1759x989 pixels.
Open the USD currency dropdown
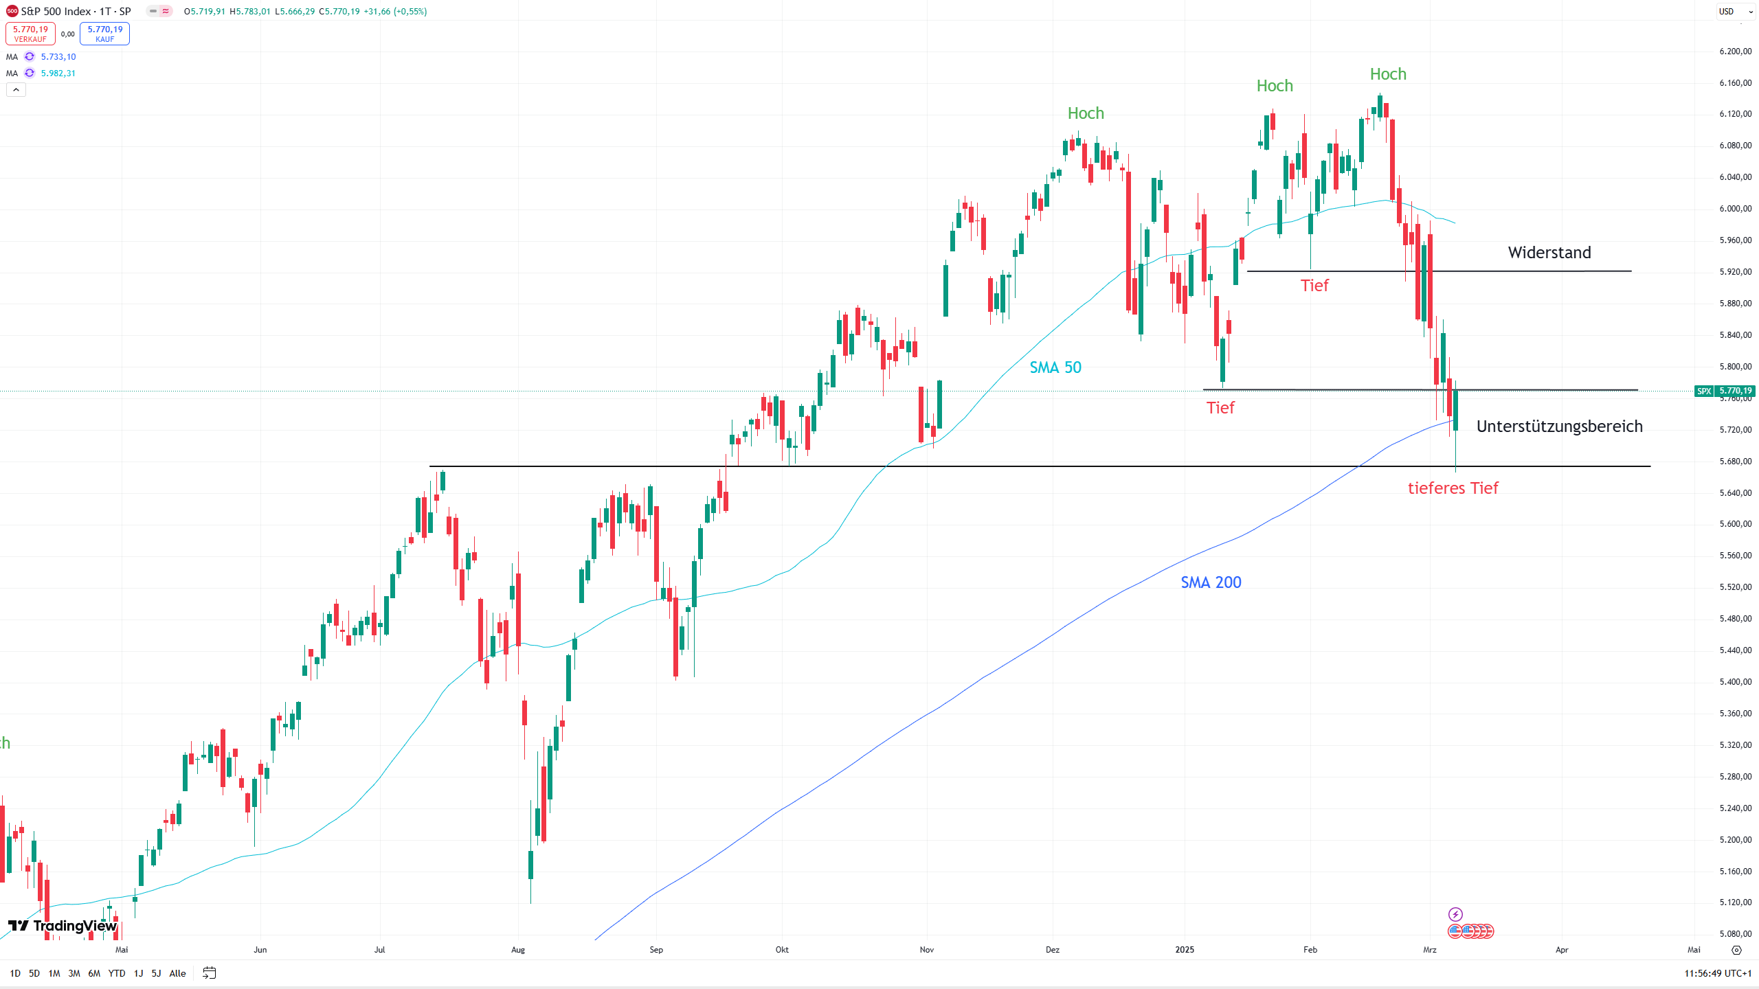[1735, 11]
